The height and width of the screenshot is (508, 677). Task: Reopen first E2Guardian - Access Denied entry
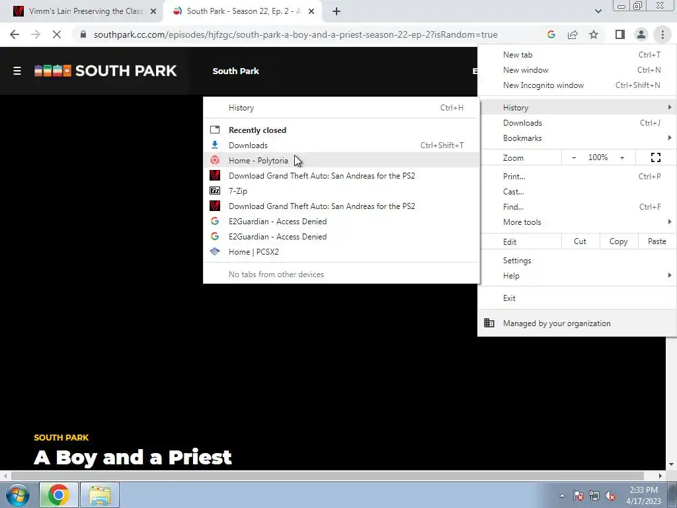click(x=341, y=221)
